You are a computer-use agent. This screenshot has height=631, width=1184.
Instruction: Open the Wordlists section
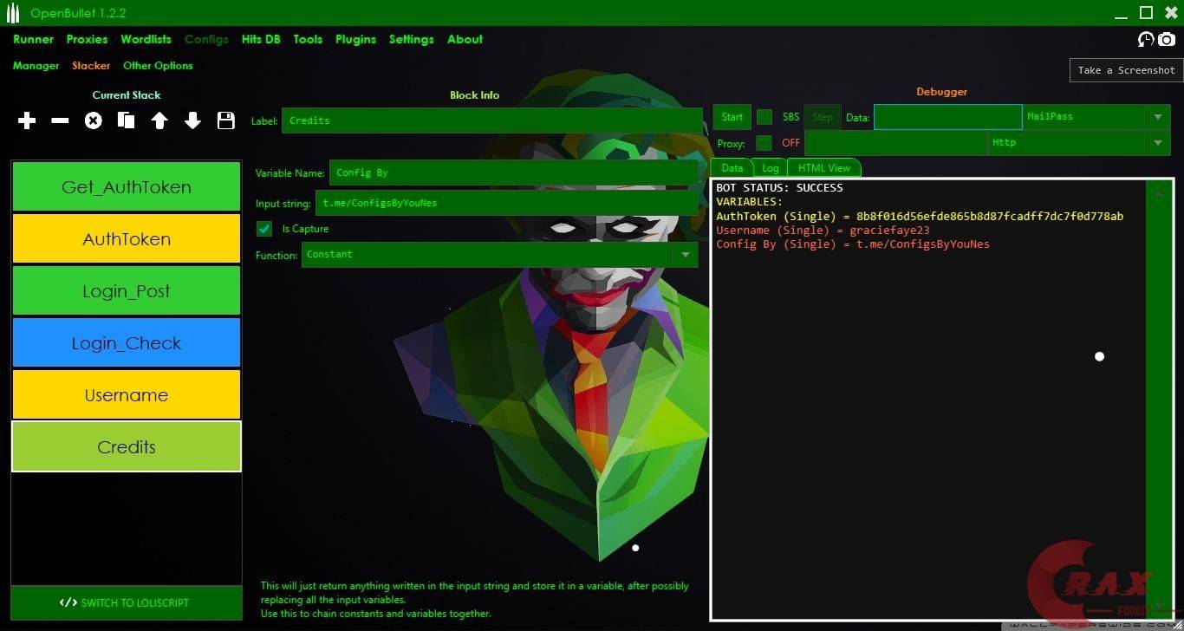pos(146,39)
